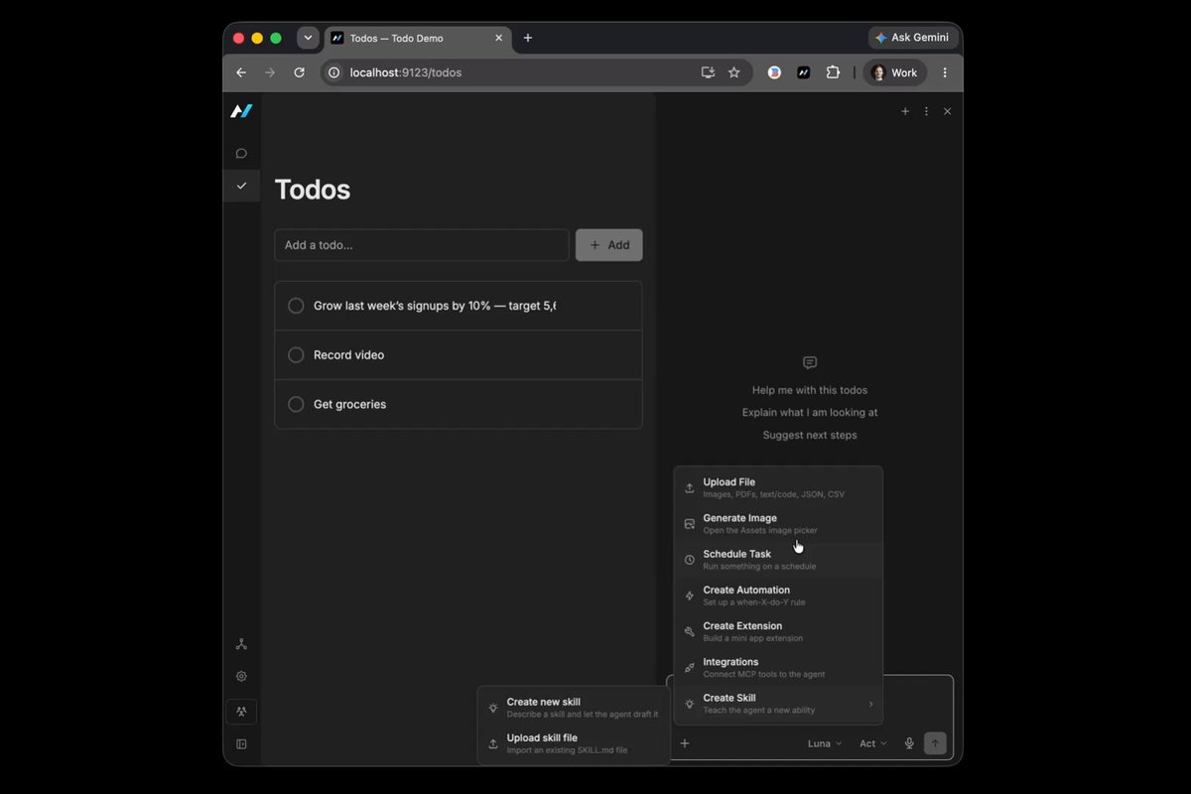The height and width of the screenshot is (794, 1191).
Task: Start new chat with plus icon at panel top
Action: pyautogui.click(x=905, y=112)
